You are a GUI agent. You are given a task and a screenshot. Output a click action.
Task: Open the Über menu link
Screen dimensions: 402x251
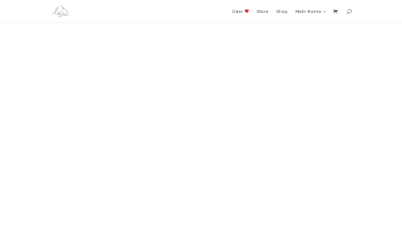241,11
